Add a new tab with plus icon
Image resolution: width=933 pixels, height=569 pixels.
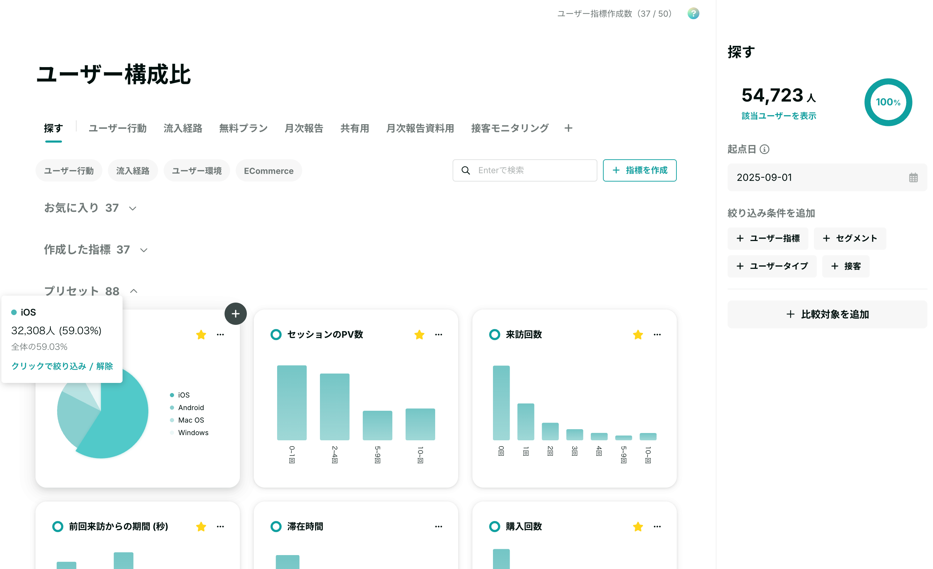coord(568,128)
